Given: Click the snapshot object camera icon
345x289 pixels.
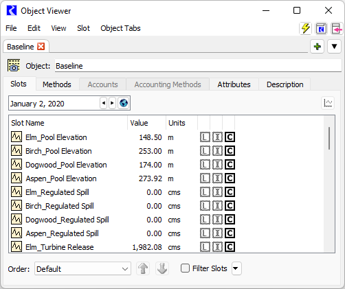Looking at the screenshot, I should click(14, 65).
